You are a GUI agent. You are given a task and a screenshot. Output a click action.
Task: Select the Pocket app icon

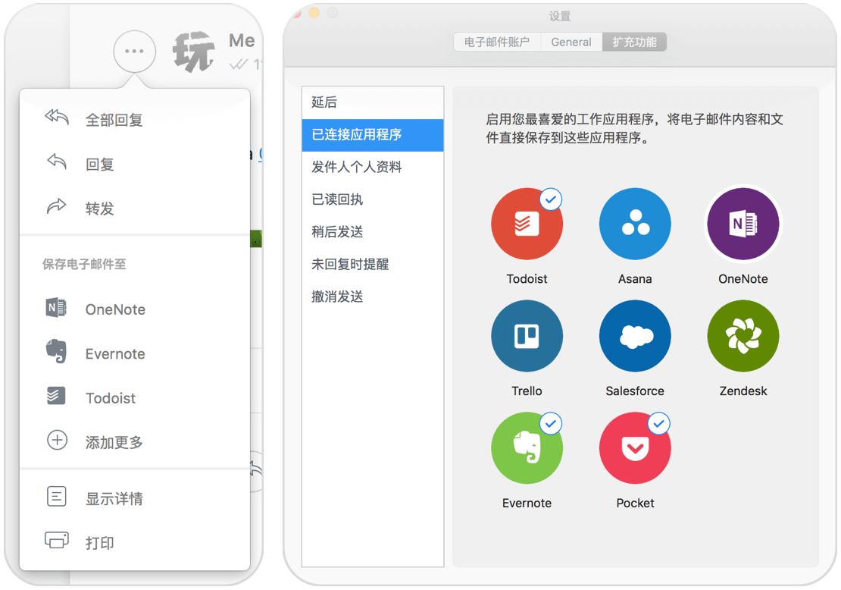click(x=635, y=448)
